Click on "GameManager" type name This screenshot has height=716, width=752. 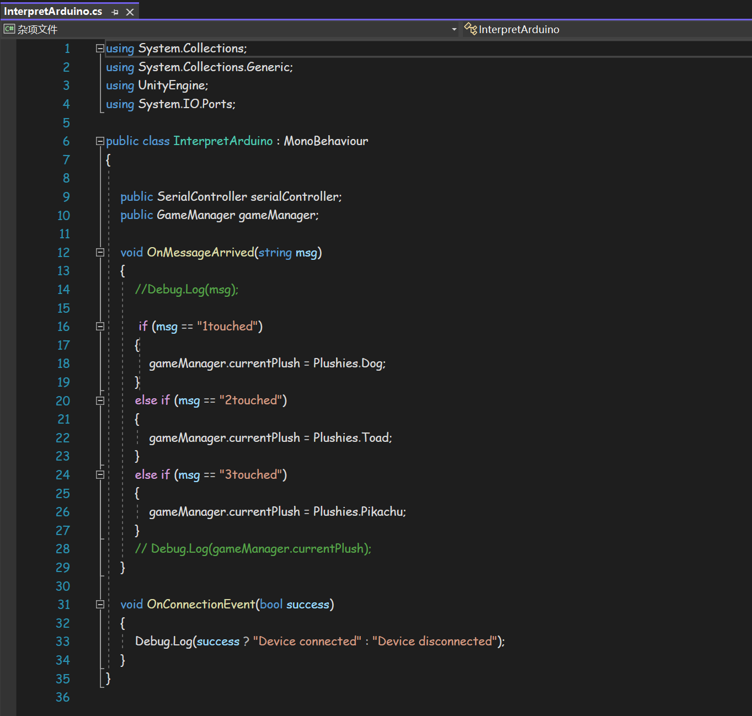coord(196,215)
